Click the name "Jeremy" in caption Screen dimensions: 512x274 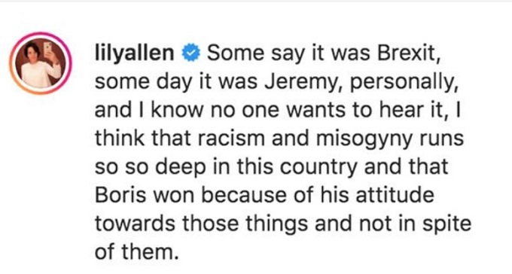coord(304,82)
